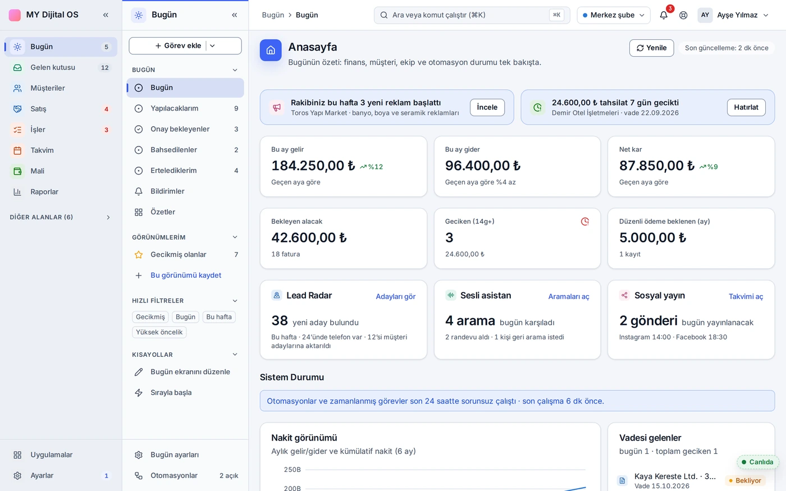Toggle the Yüksek öncelik filter chip

pyautogui.click(x=159, y=332)
